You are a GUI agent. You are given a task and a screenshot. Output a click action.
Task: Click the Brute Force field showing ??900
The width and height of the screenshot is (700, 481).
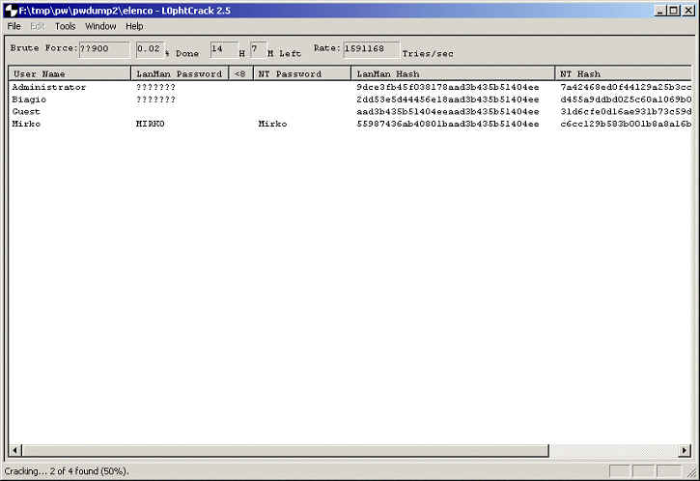click(x=104, y=49)
